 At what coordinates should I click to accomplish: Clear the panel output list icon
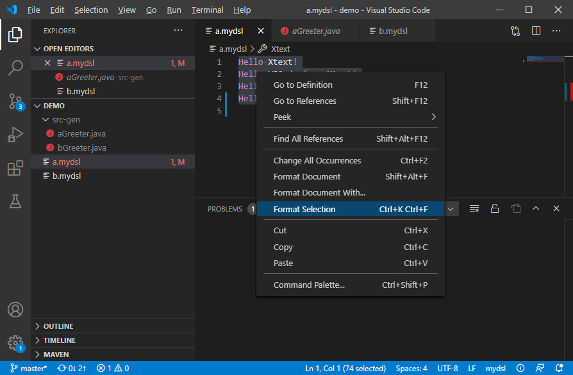point(474,208)
